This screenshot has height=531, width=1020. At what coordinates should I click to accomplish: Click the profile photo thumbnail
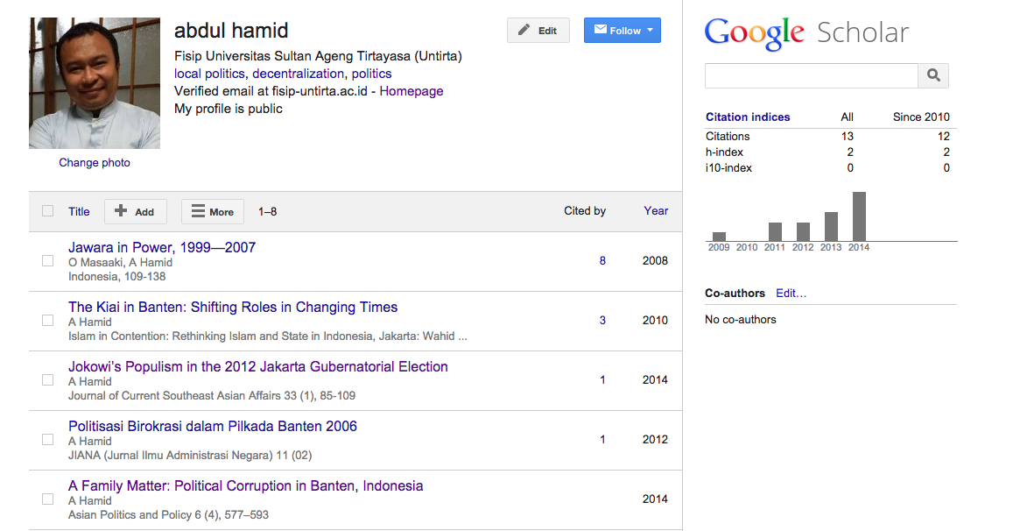[x=95, y=83]
